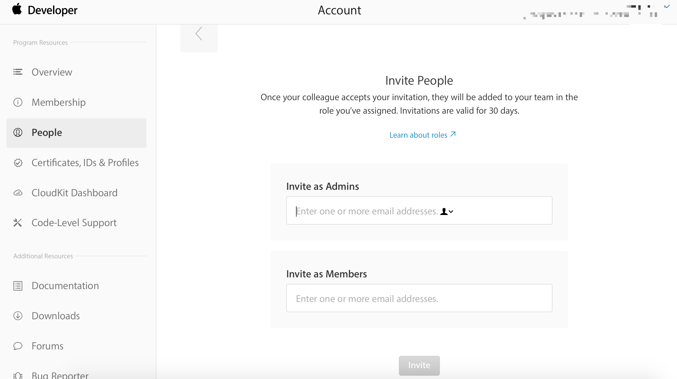
Task: Click the Apple logo icon
Action: [17, 9]
